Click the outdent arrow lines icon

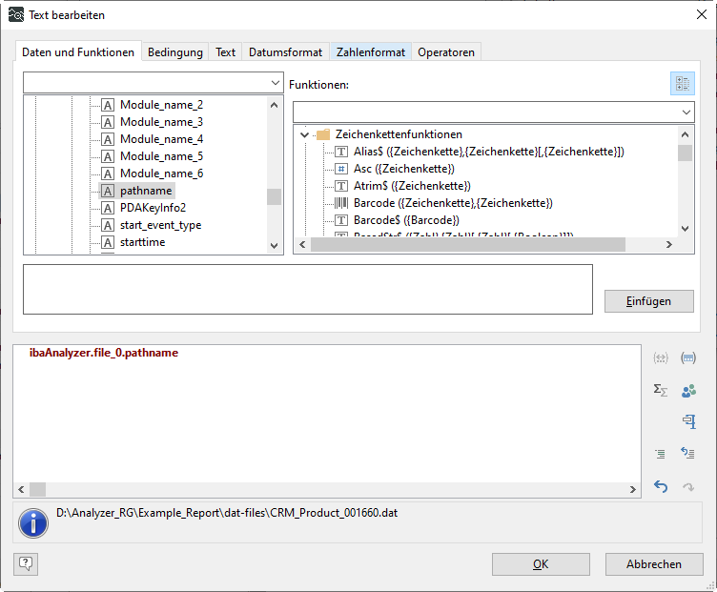(688, 454)
